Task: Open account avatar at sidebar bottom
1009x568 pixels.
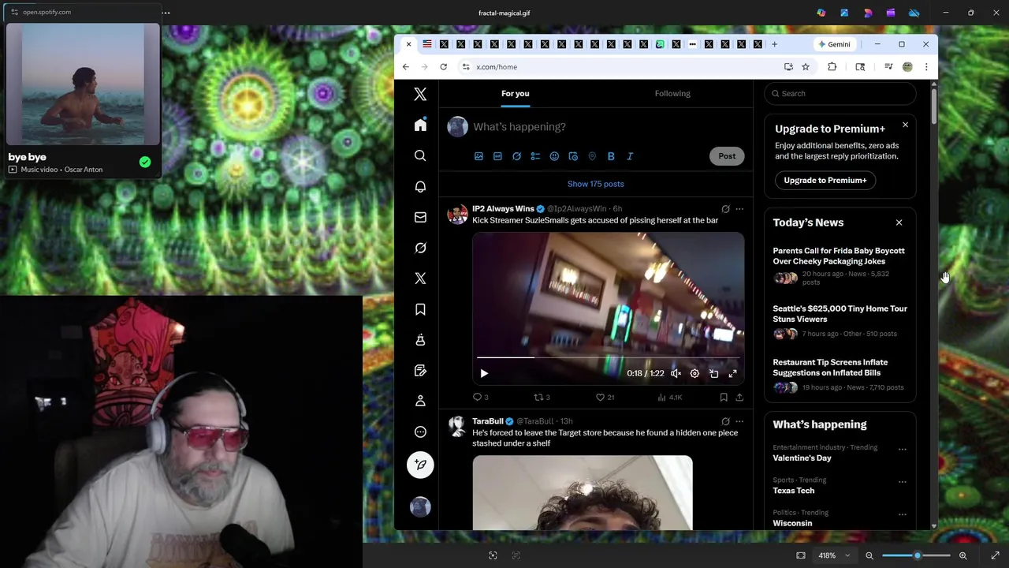Action: (x=420, y=506)
